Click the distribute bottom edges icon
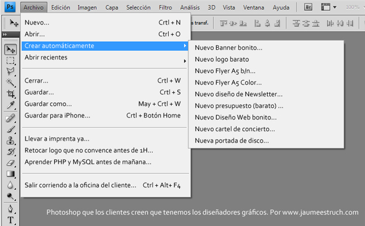This screenshot has height=226, width=365. click(x=316, y=23)
